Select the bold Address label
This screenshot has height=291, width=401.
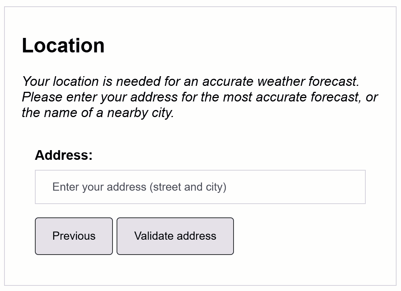pos(63,155)
